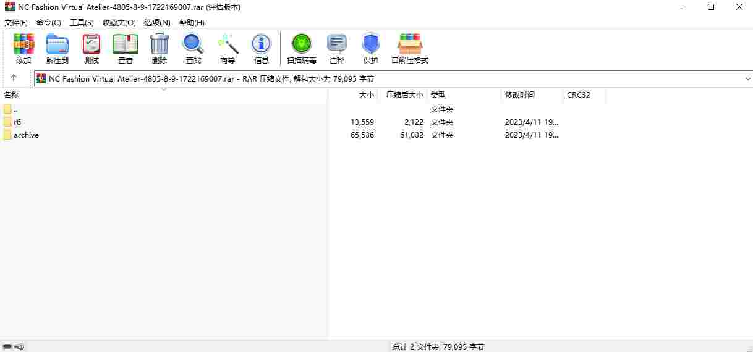753x352 pixels.
Task: Open the Options (选项) menu
Action: point(157,22)
